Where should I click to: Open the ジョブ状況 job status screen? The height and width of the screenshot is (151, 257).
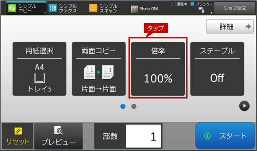click(x=235, y=8)
